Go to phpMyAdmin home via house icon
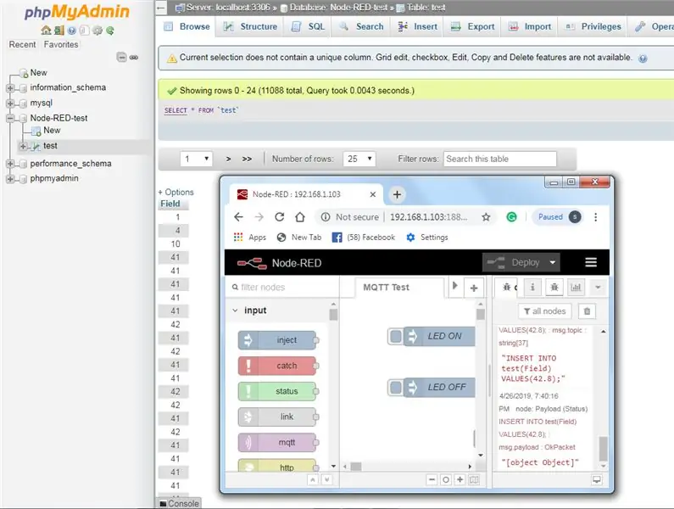 (x=46, y=31)
